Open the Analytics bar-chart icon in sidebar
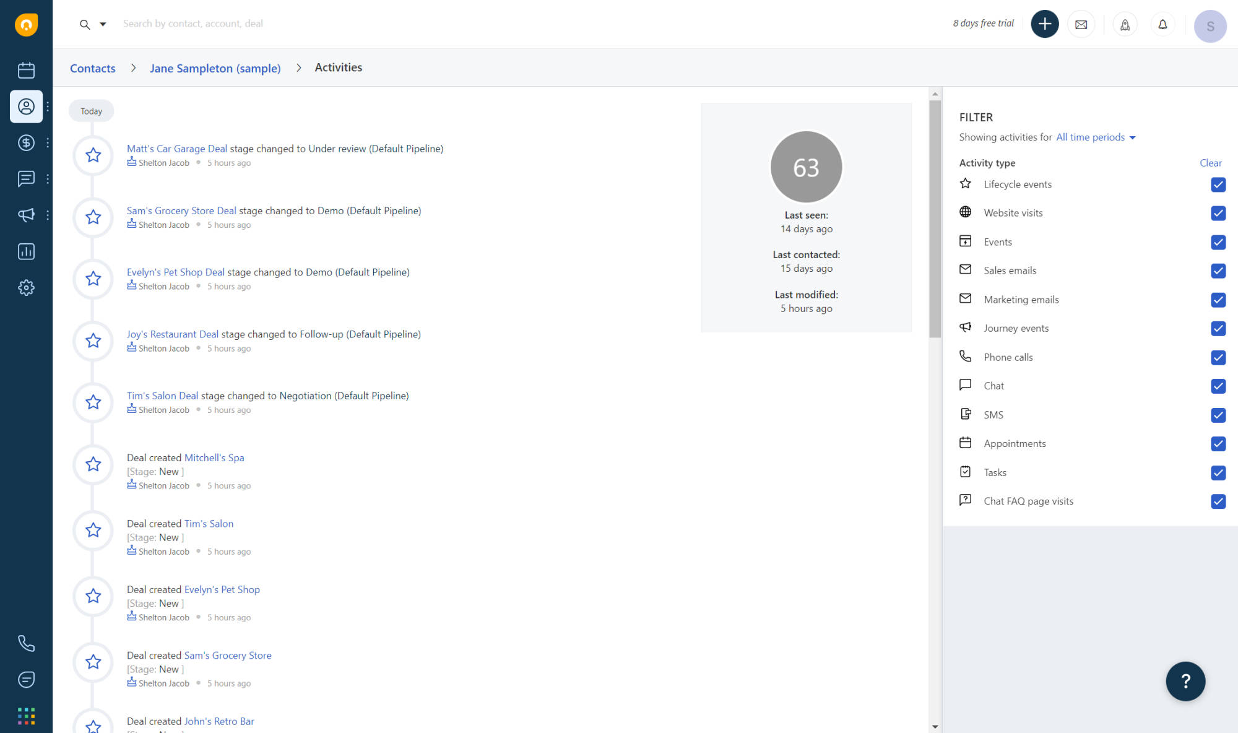Screen dimensions: 1238x733 (26, 251)
